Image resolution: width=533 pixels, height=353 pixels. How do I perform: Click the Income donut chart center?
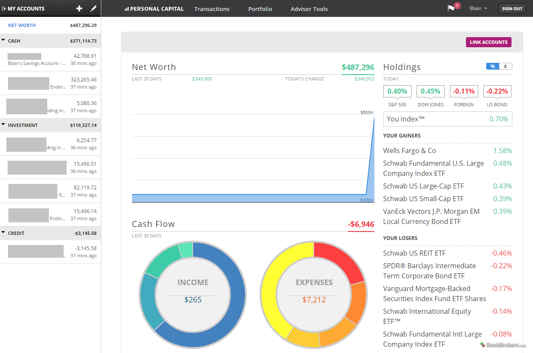pos(193,294)
